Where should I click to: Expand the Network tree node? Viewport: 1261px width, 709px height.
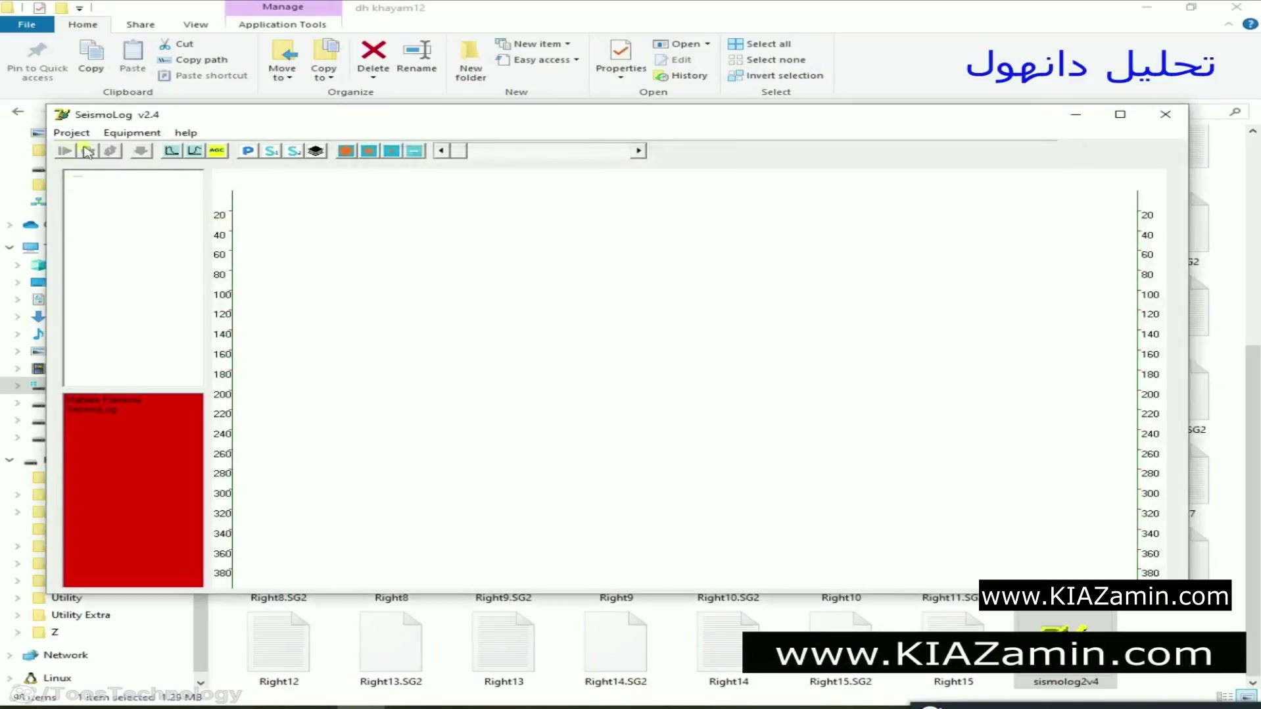pos(9,655)
